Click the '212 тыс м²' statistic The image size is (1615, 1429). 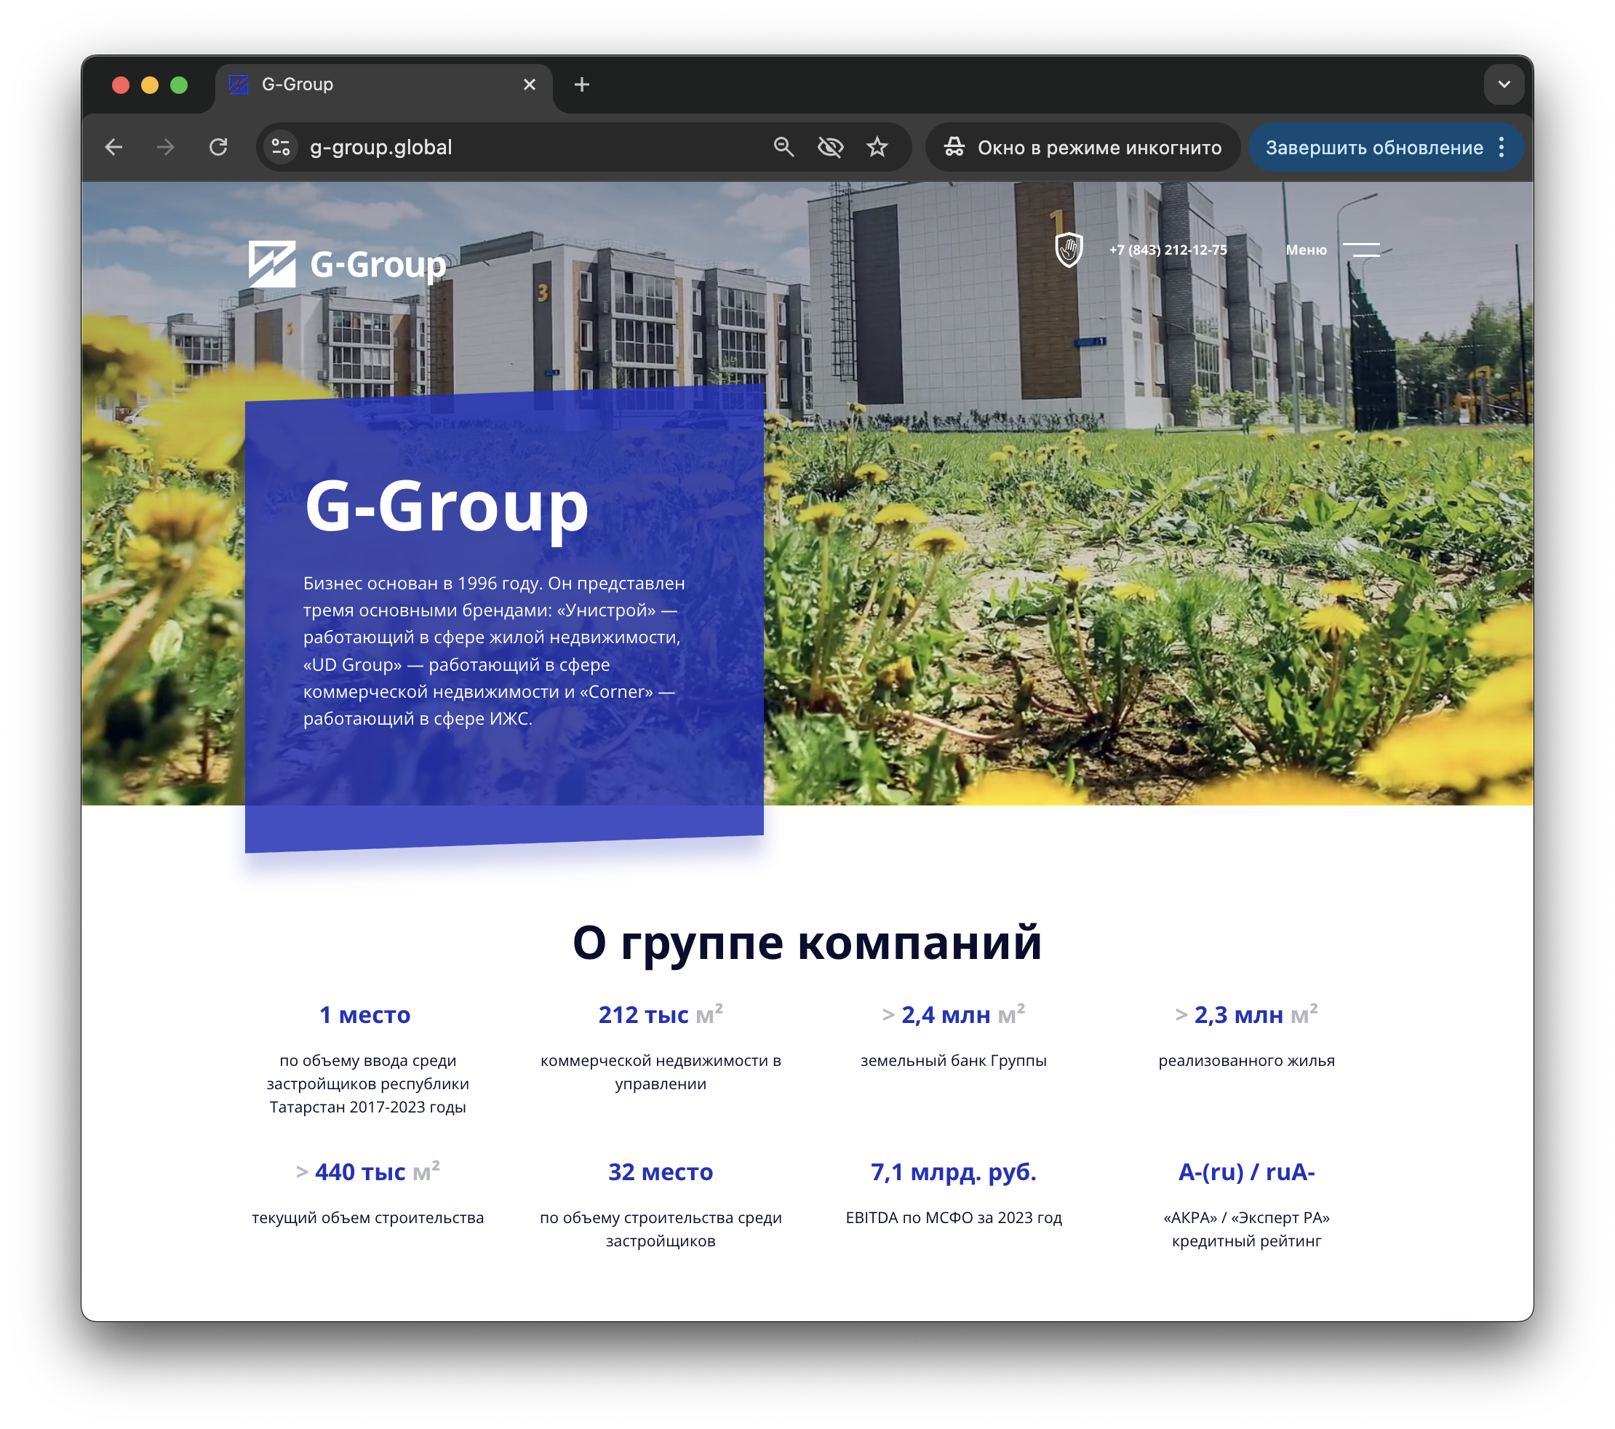click(661, 1015)
